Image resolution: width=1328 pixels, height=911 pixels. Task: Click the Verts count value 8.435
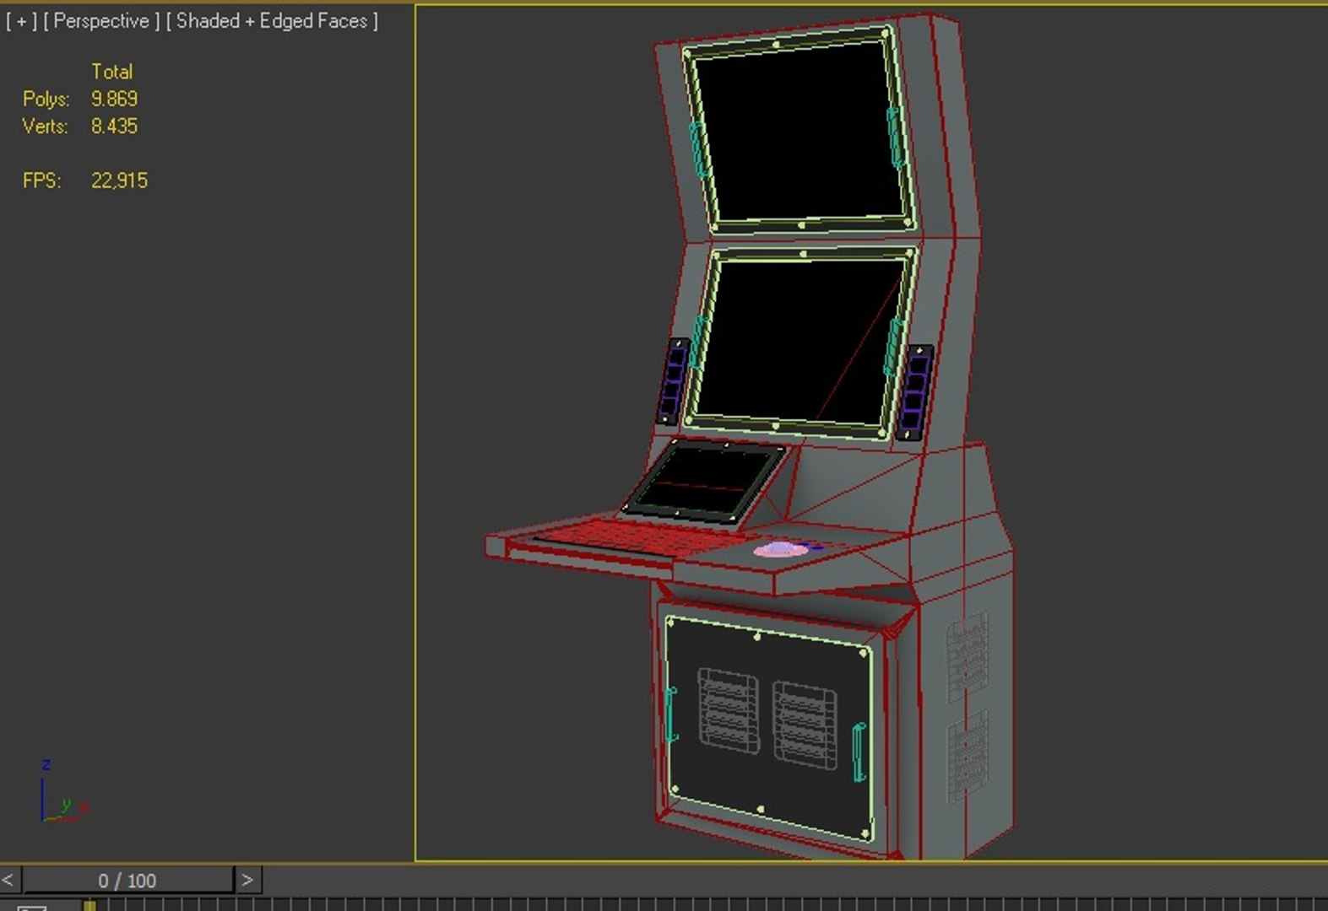click(x=114, y=126)
